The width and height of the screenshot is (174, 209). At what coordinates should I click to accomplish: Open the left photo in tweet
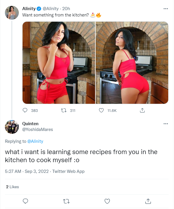click(x=59, y=63)
